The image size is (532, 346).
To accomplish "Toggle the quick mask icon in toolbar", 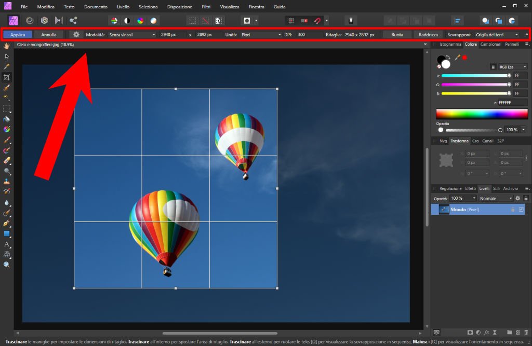I will (x=247, y=21).
